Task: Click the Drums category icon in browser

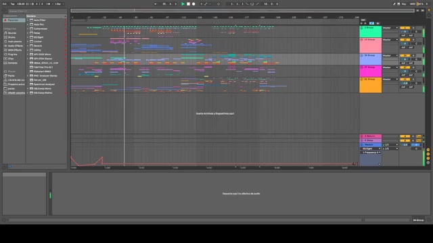Action: click(5, 37)
